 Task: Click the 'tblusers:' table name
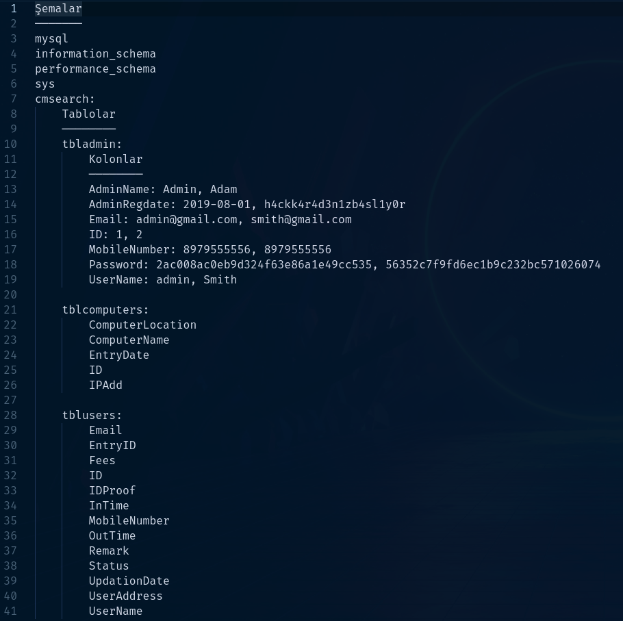point(92,416)
